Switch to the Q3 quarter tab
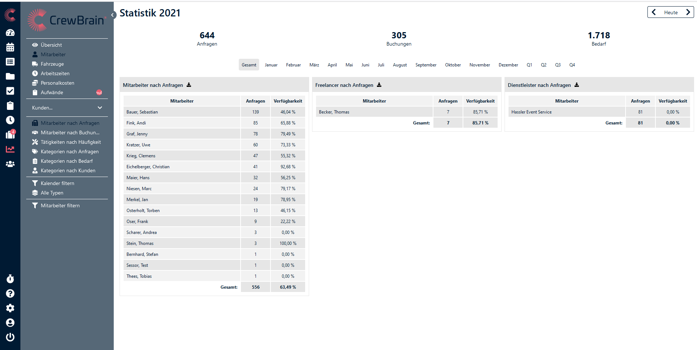 [x=558, y=65]
